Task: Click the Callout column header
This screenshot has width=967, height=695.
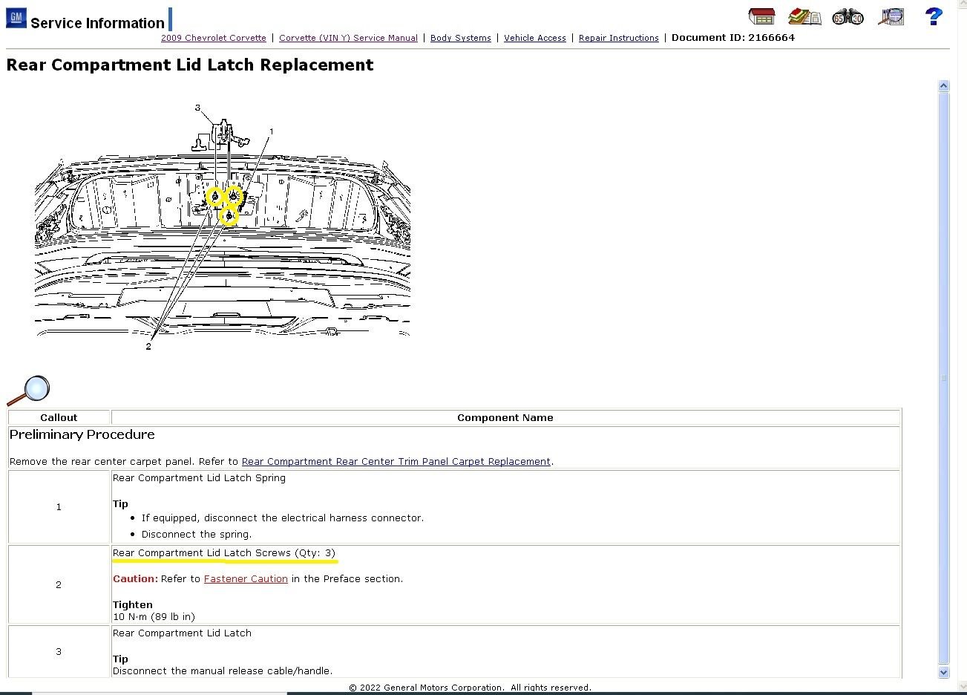Action: (x=59, y=417)
